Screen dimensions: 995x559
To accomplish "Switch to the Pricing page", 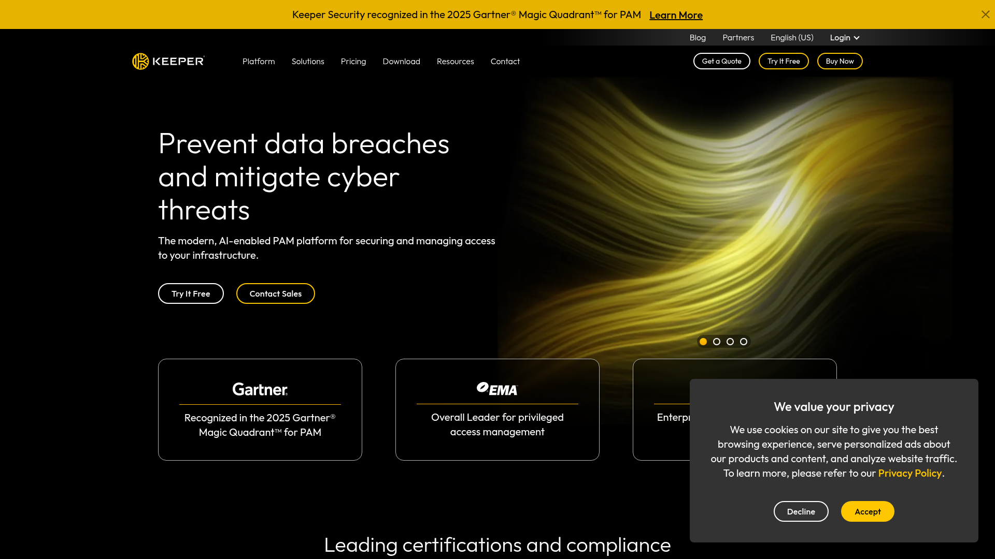I will pos(353,61).
